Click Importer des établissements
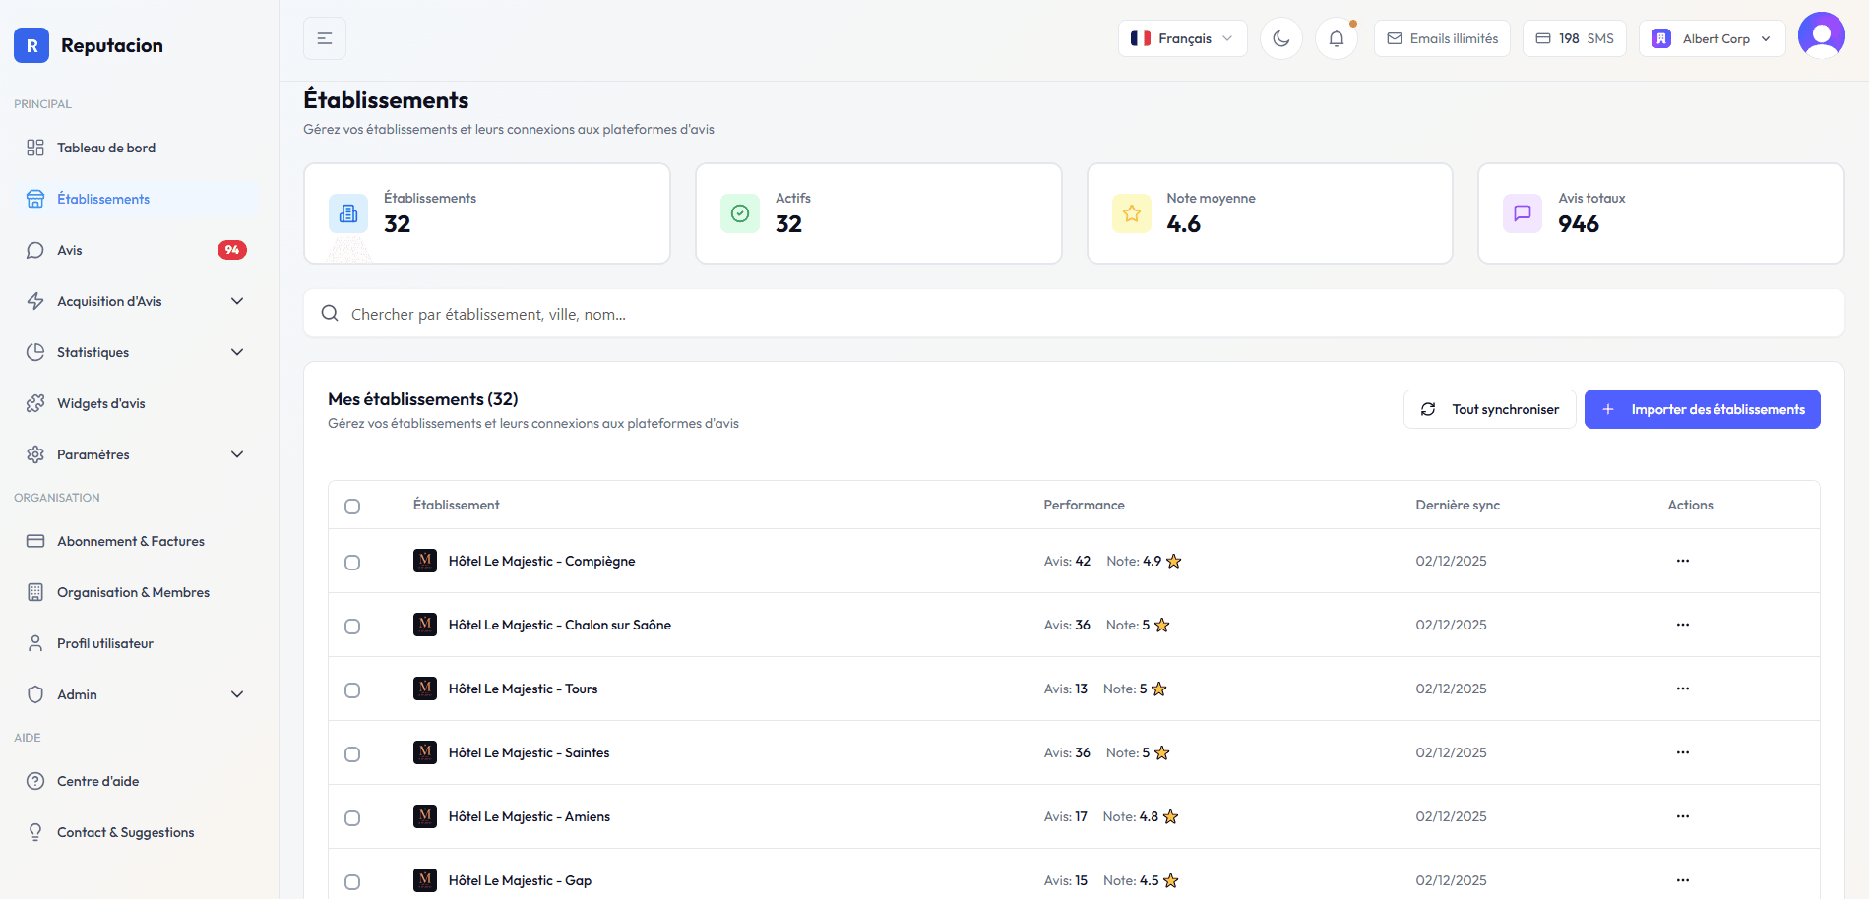Viewport: 1870px width, 899px height. point(1702,408)
